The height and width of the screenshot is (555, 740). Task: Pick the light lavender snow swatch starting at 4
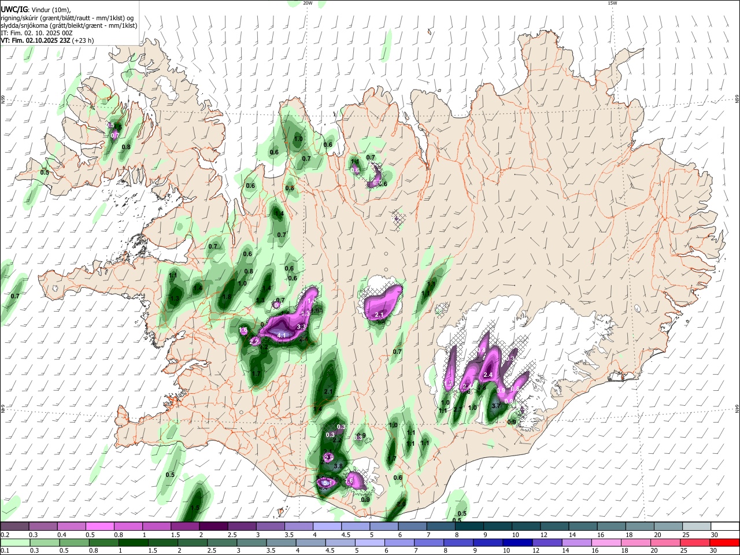pyautogui.click(x=328, y=527)
